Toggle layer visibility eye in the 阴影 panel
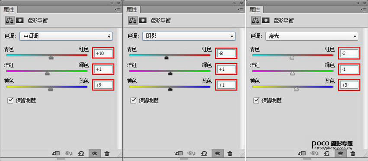The width and height of the screenshot is (368, 161). (x=218, y=154)
